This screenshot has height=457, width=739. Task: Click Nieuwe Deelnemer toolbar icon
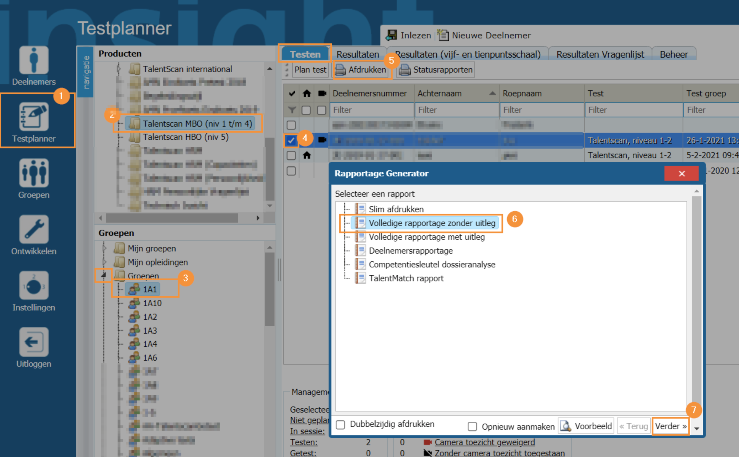[x=443, y=35]
